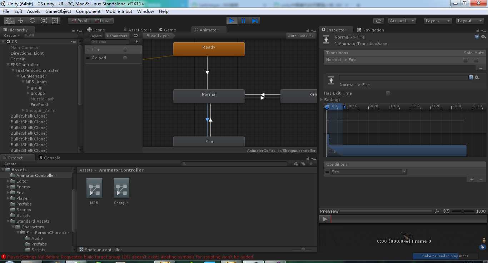This screenshot has height=263, width=488.
Task: Open Hierarchy Create dropdown
Action: 11,36
